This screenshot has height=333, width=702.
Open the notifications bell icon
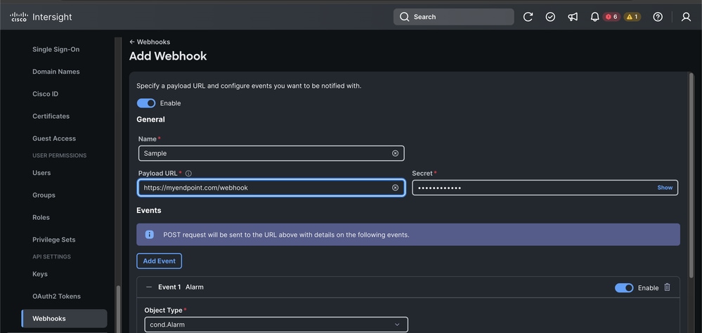pos(594,17)
